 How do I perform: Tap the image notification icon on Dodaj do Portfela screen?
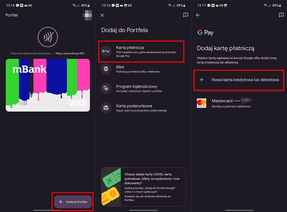coord(126,5)
